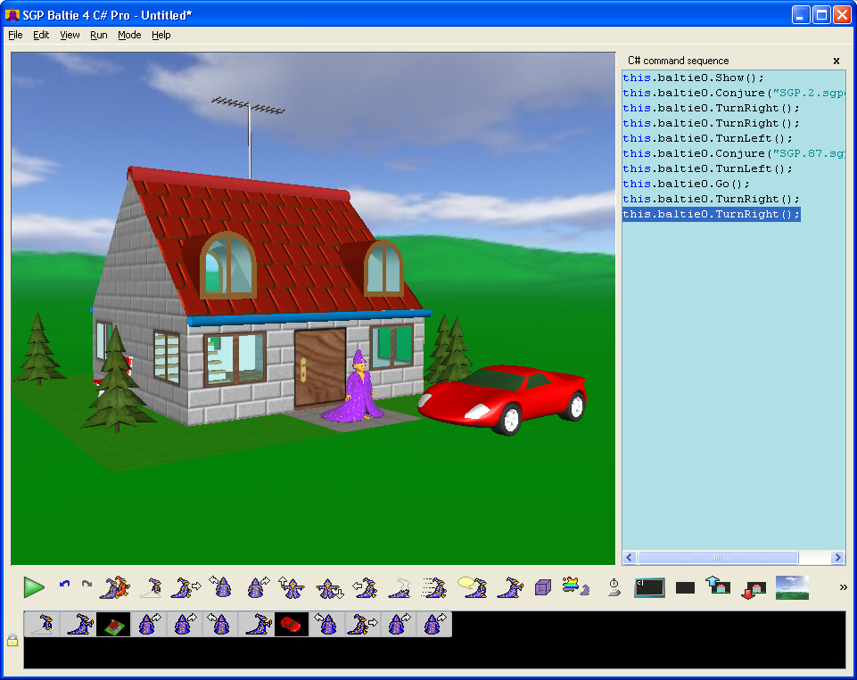
Task: Toggle the padlock lock icon
Action: tap(12, 640)
